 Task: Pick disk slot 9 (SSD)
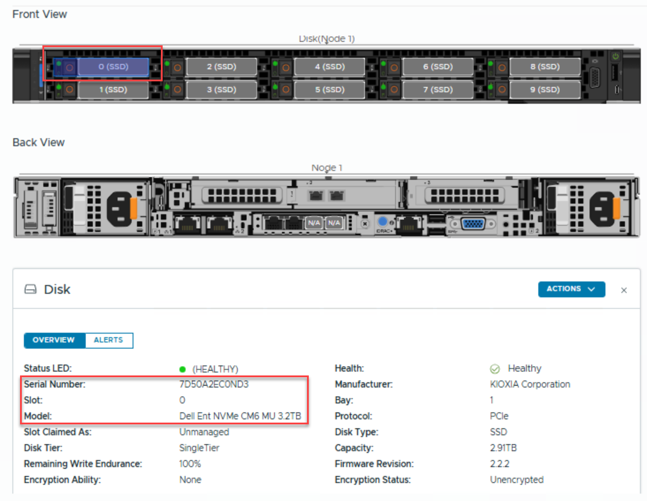coord(544,90)
